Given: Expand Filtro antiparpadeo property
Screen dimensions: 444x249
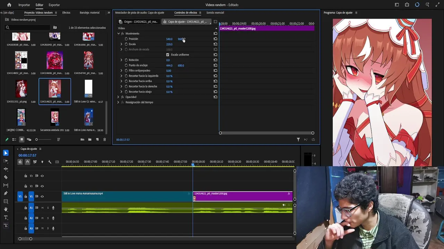Looking at the screenshot, I should coord(121,71).
